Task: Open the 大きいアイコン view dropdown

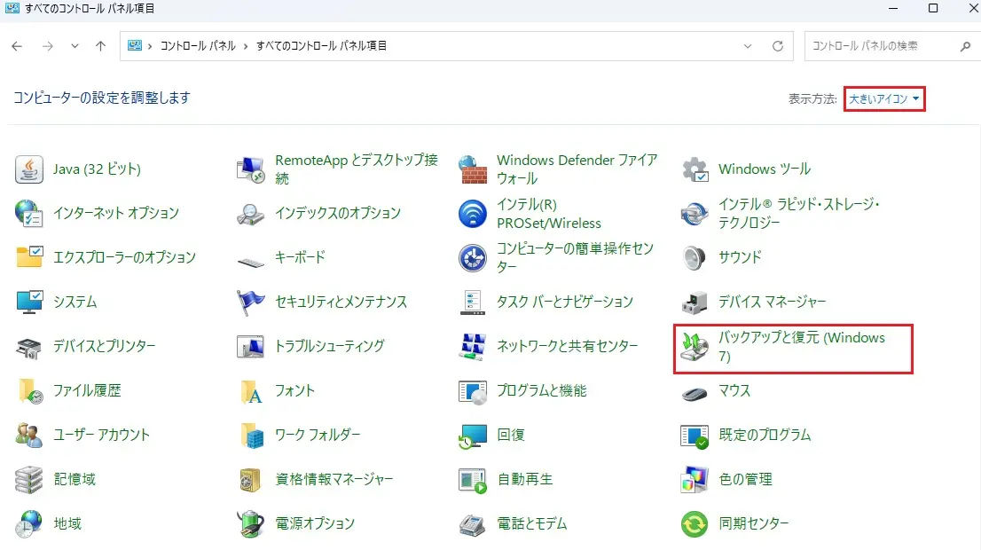Action: coord(884,98)
